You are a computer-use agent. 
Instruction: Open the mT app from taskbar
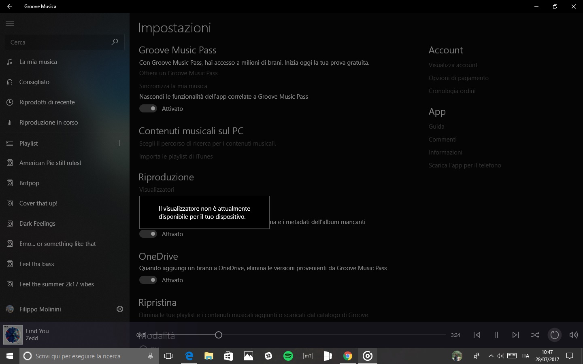pos(308,356)
